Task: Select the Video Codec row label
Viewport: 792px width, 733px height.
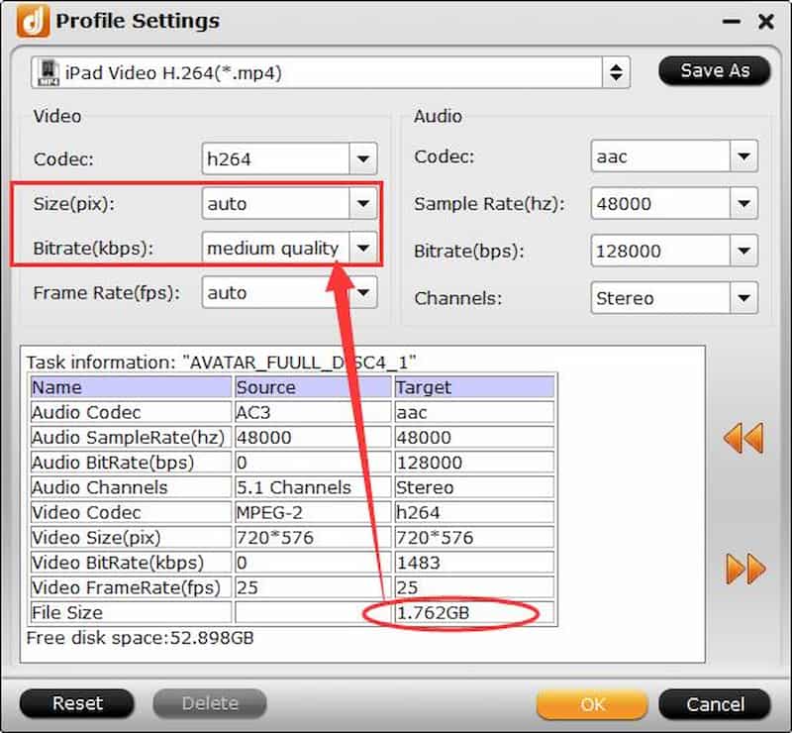Action: (x=131, y=512)
